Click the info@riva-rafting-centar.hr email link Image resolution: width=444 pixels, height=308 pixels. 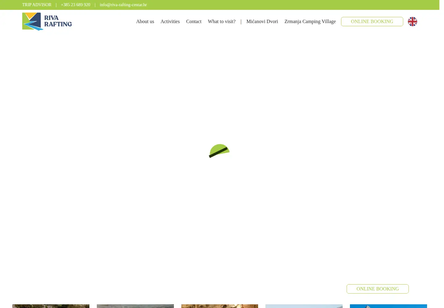pos(123,5)
